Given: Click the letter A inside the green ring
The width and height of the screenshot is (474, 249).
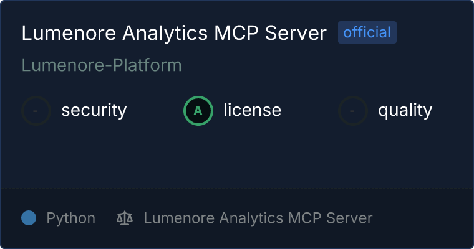Looking at the screenshot, I should point(198,111).
